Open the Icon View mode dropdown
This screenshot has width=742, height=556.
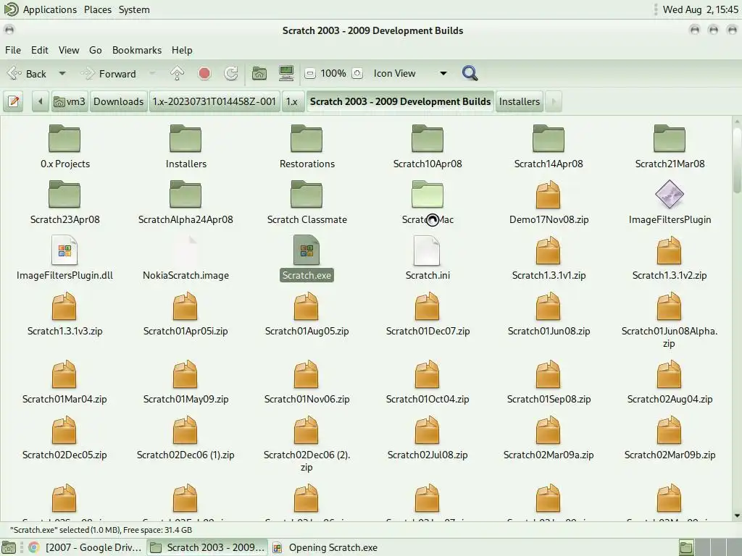pos(410,73)
